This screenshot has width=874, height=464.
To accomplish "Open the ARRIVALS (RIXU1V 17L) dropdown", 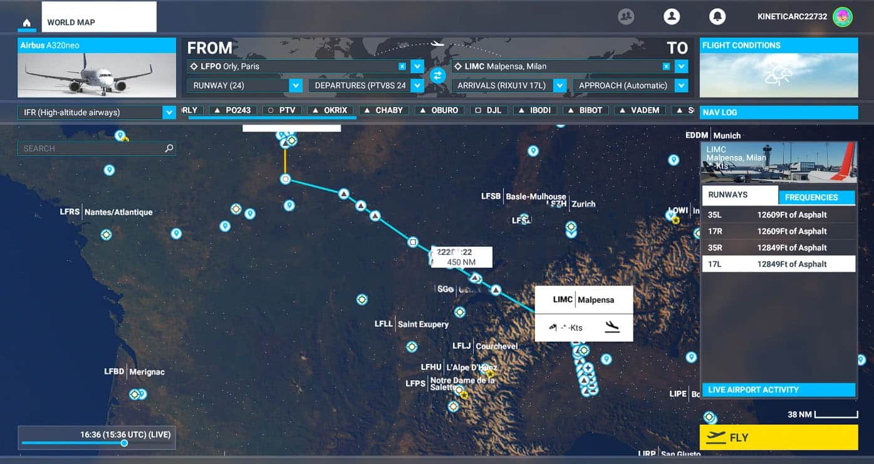I will (x=560, y=85).
